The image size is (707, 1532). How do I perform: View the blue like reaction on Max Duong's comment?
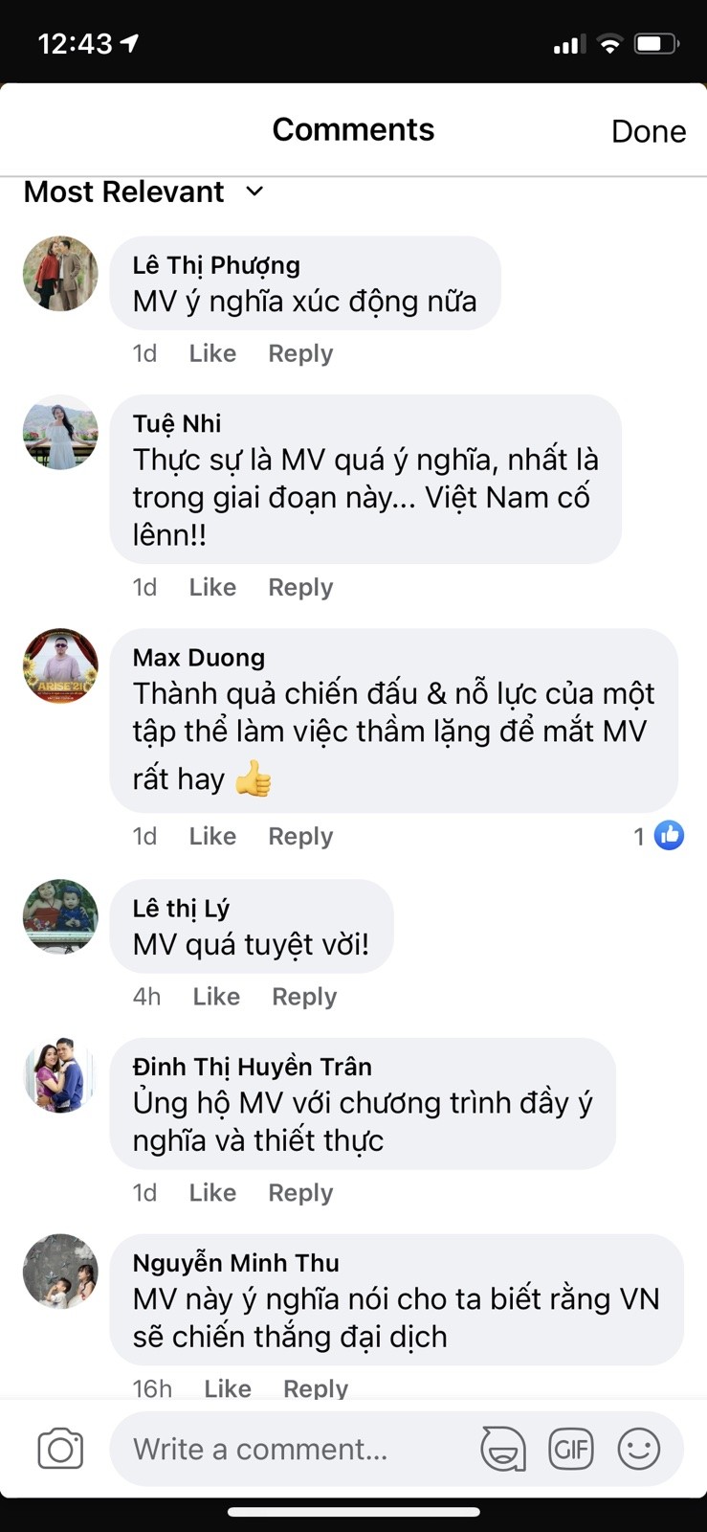669,836
